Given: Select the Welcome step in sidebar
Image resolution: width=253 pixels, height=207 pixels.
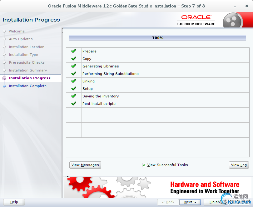Looking at the screenshot, I should [x=17, y=31].
